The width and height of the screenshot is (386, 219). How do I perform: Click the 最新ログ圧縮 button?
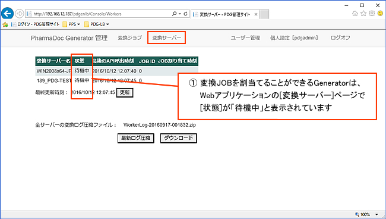[136, 138]
